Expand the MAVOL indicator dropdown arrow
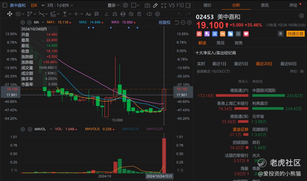 tap(51, 129)
